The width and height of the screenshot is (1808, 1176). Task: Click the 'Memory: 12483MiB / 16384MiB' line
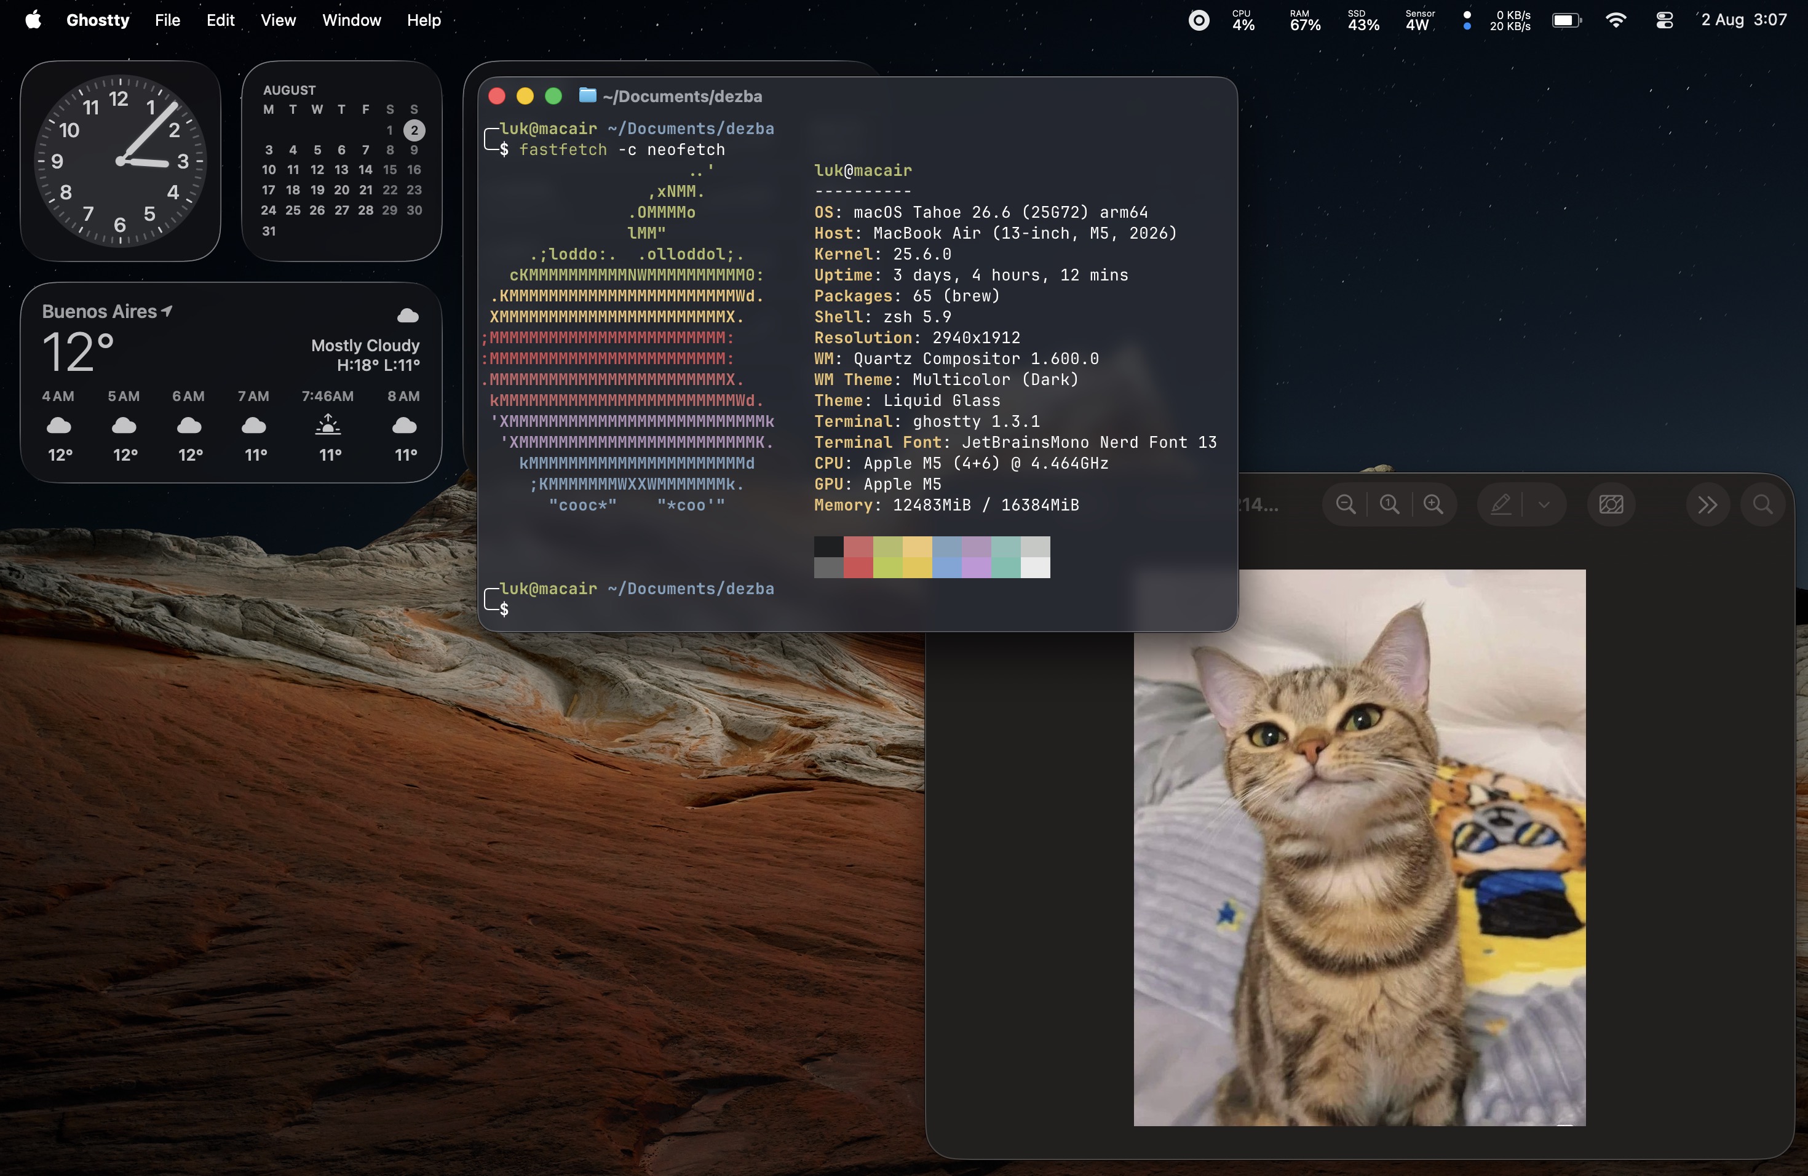click(x=946, y=504)
